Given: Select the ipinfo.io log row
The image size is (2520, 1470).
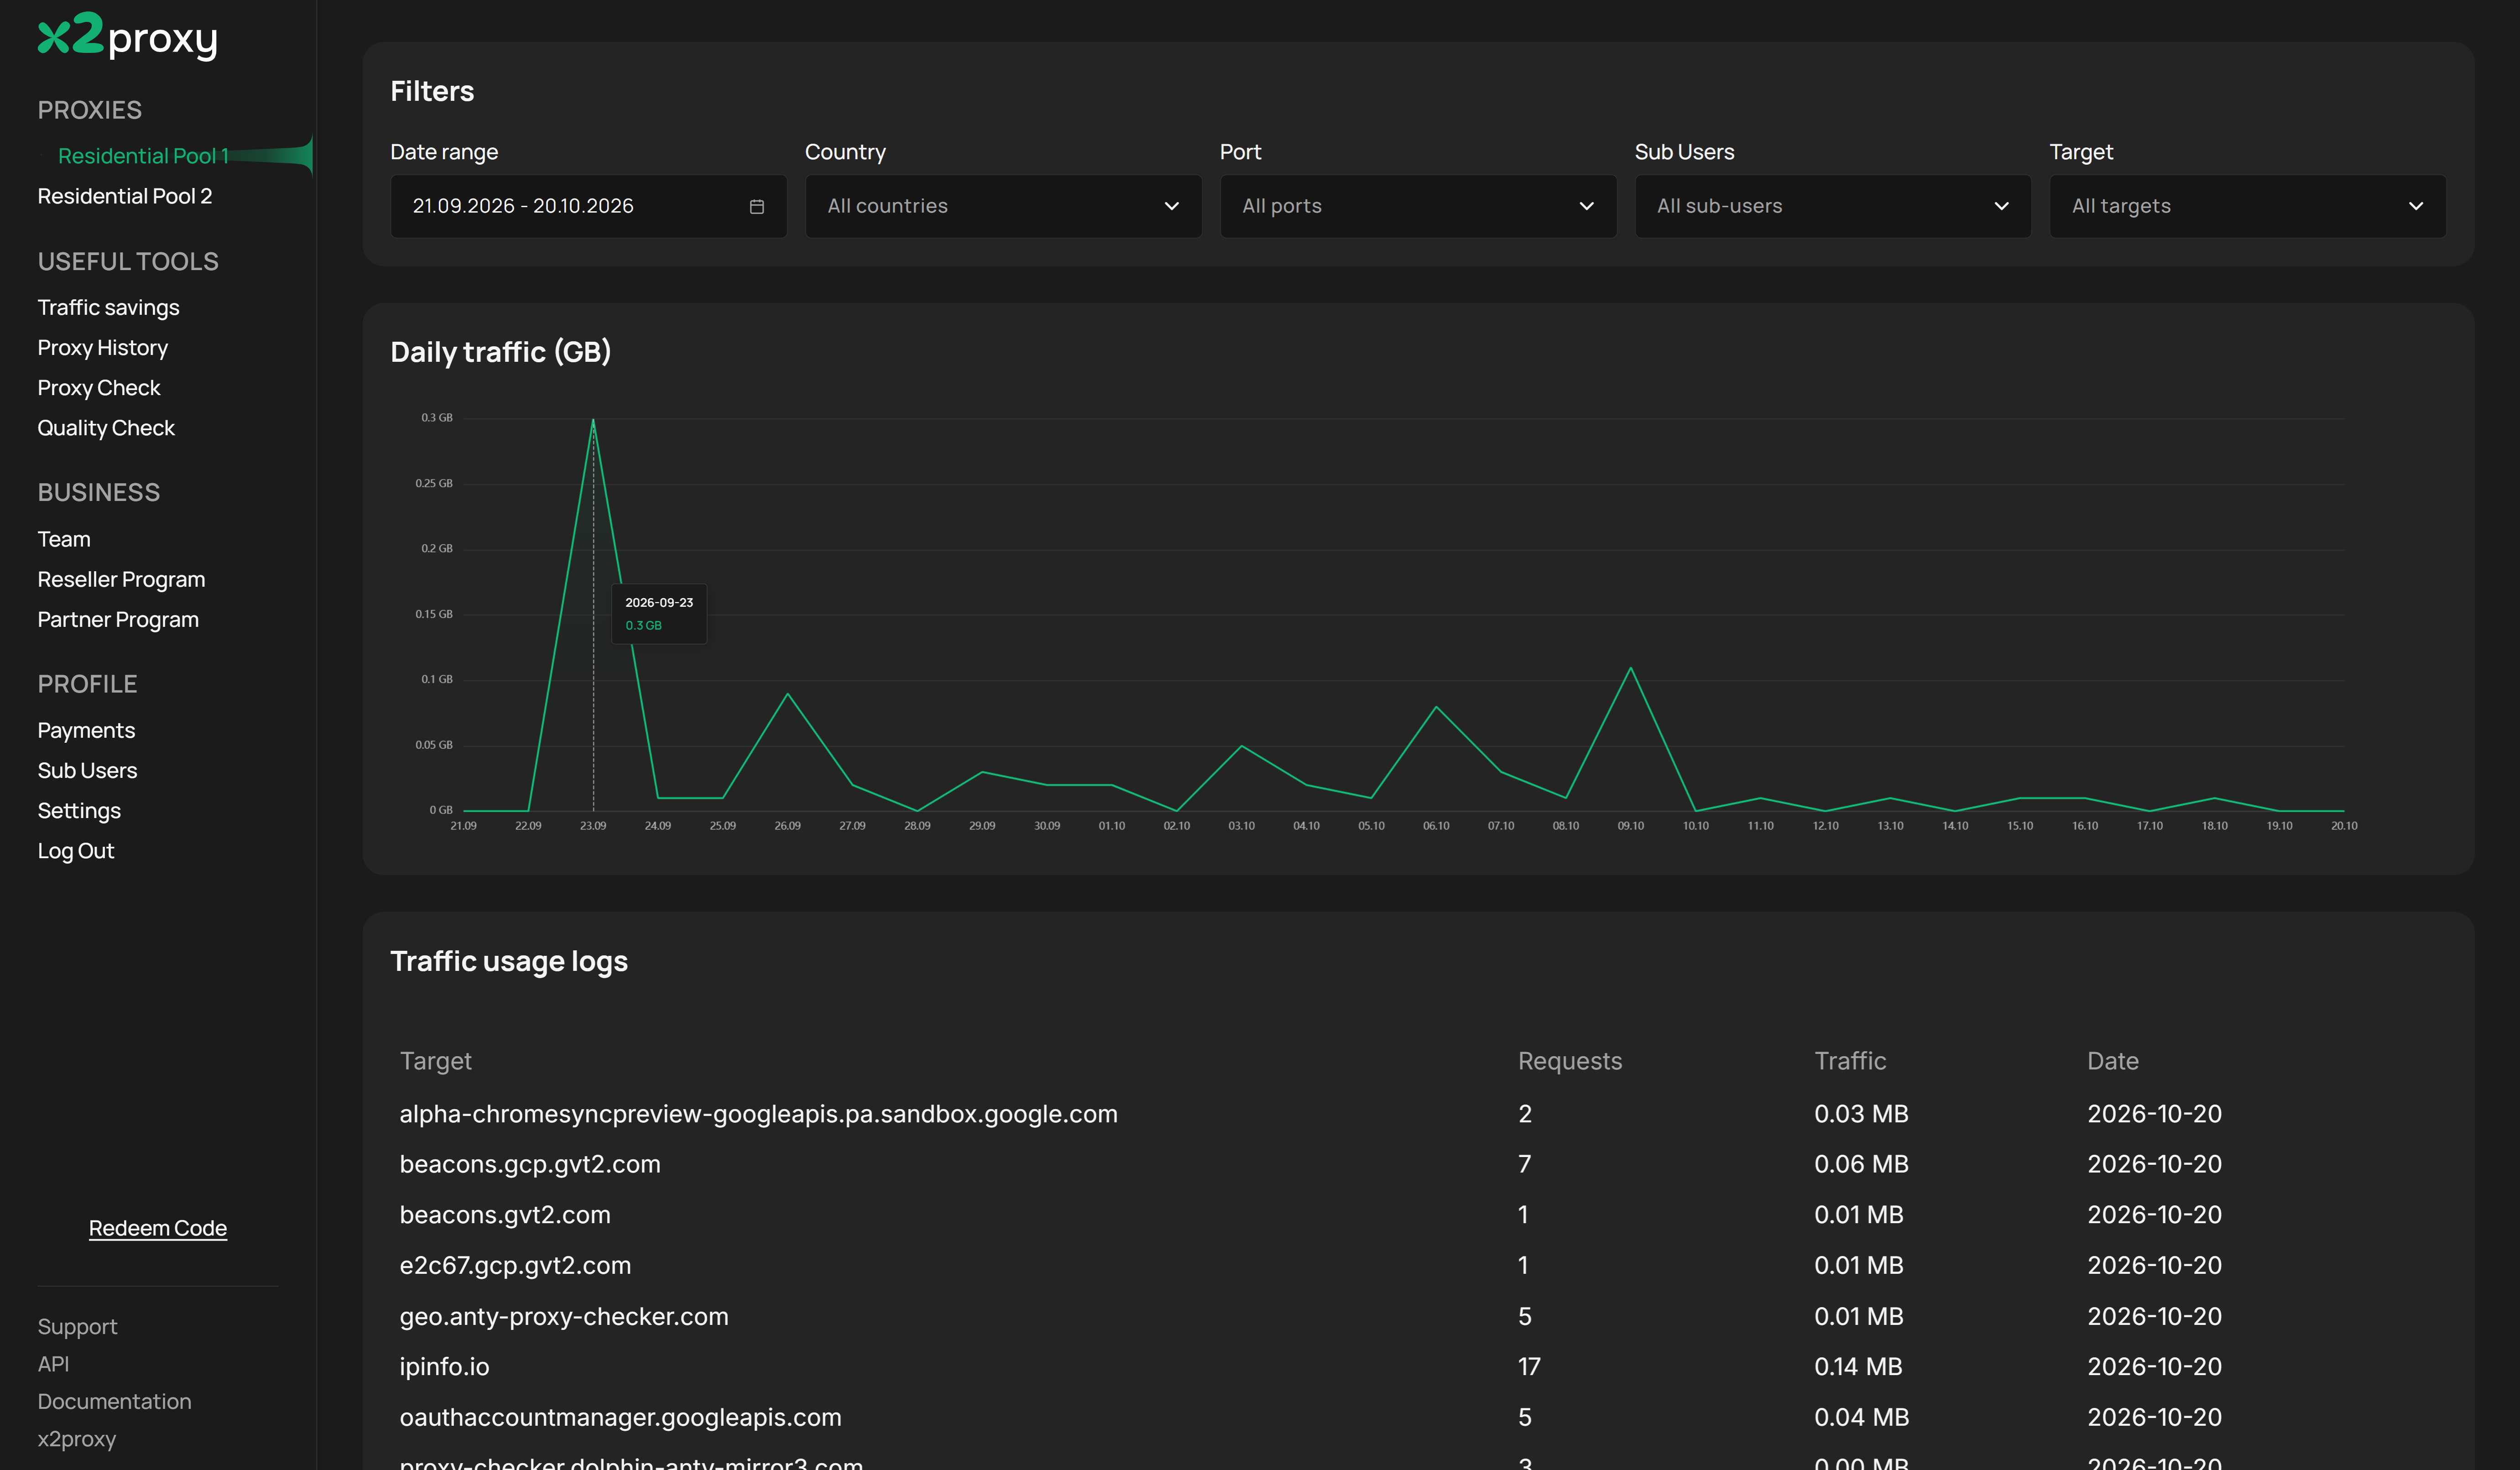Looking at the screenshot, I should click(x=1418, y=1366).
